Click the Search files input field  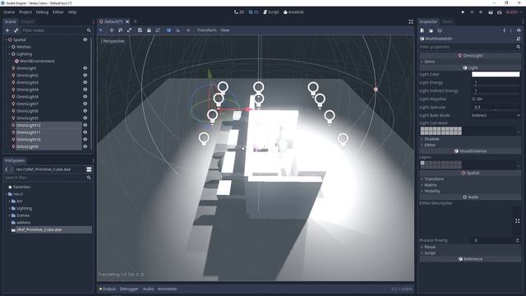pos(44,178)
